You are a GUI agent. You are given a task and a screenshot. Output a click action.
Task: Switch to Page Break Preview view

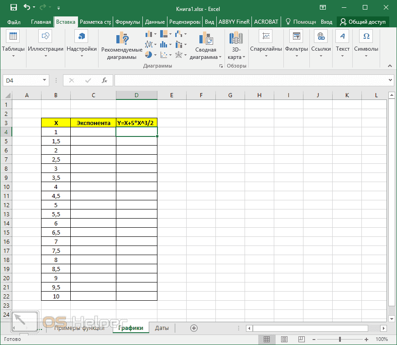(x=301, y=340)
